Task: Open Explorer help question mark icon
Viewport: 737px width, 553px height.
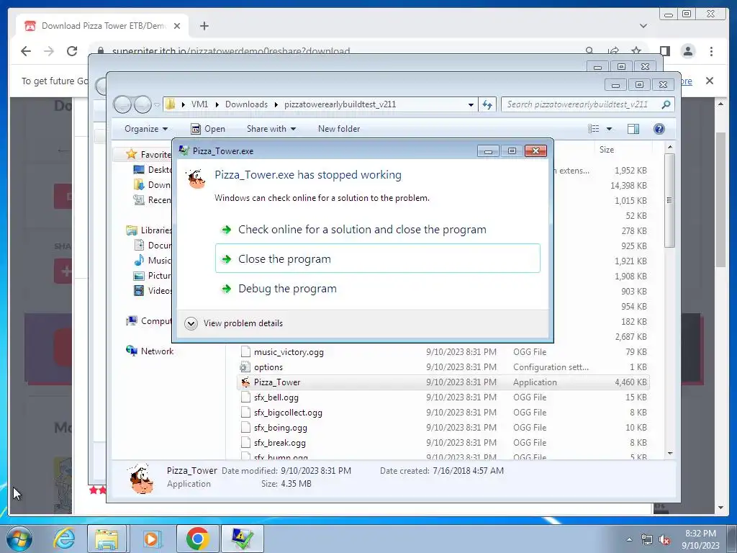Action: [x=659, y=129]
